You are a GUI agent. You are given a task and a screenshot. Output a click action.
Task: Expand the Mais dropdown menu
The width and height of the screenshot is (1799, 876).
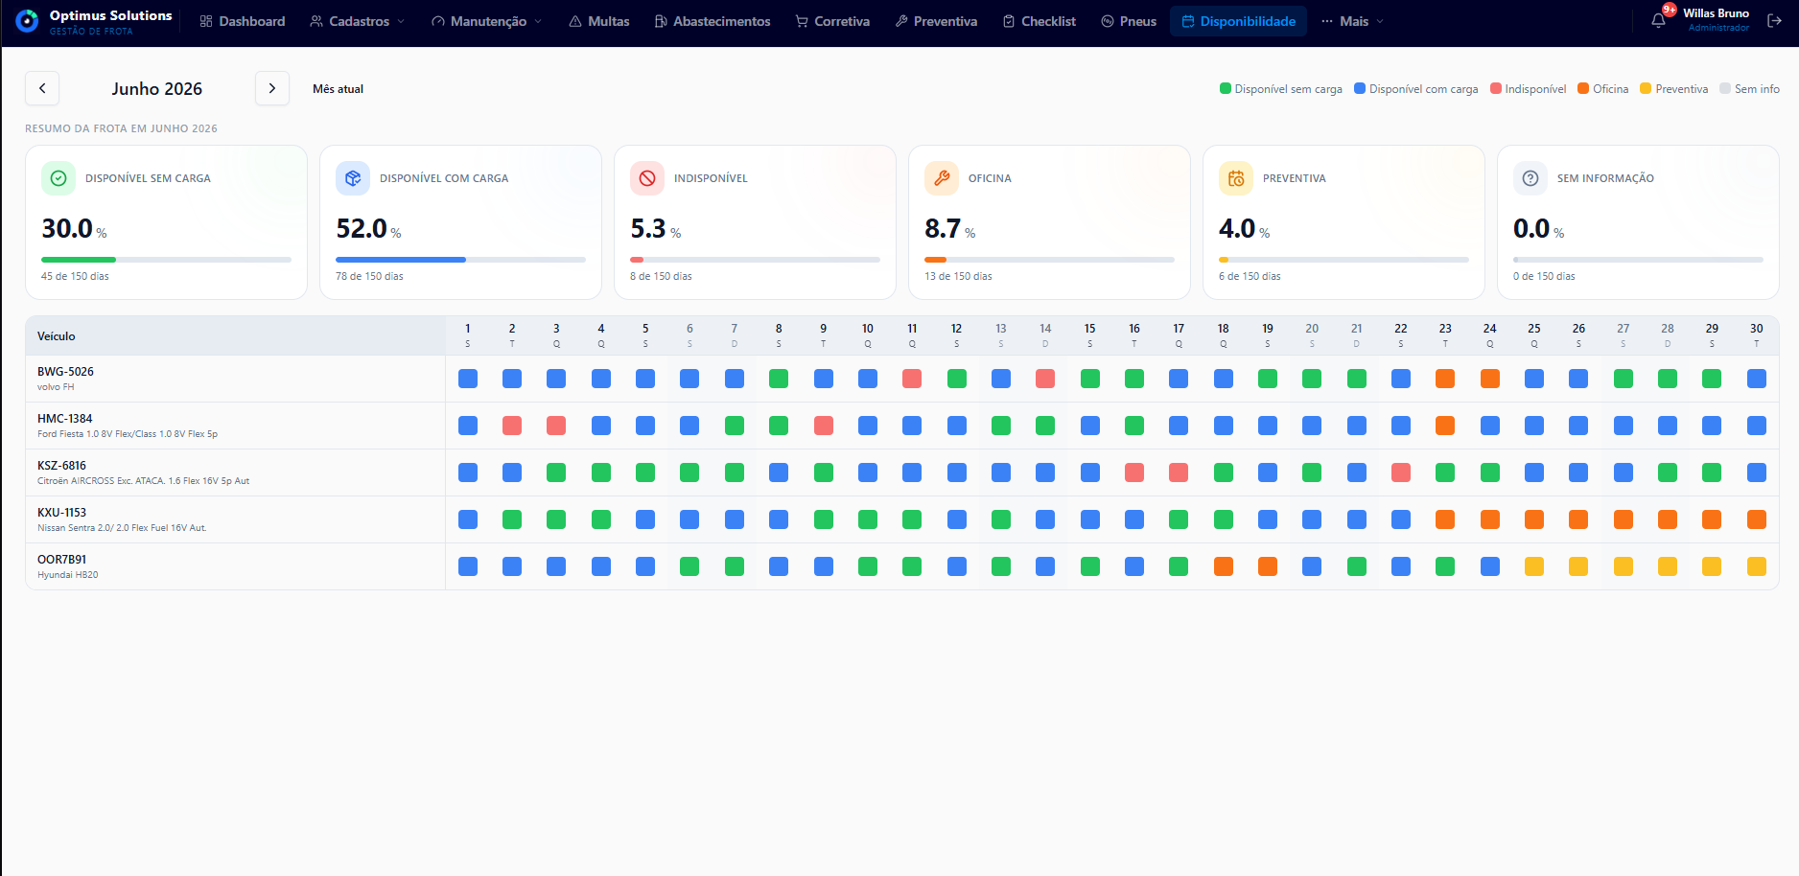(x=1352, y=21)
